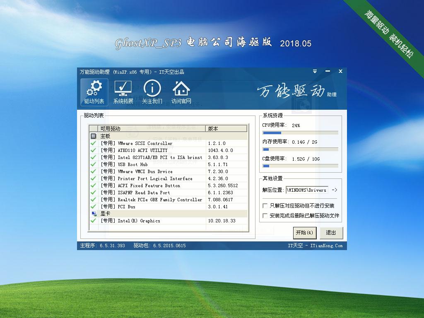The width and height of the screenshot is (424, 318).
Task: Click the checkmark beside VMware SCSI Controller
Action: pyautogui.click(x=93, y=143)
